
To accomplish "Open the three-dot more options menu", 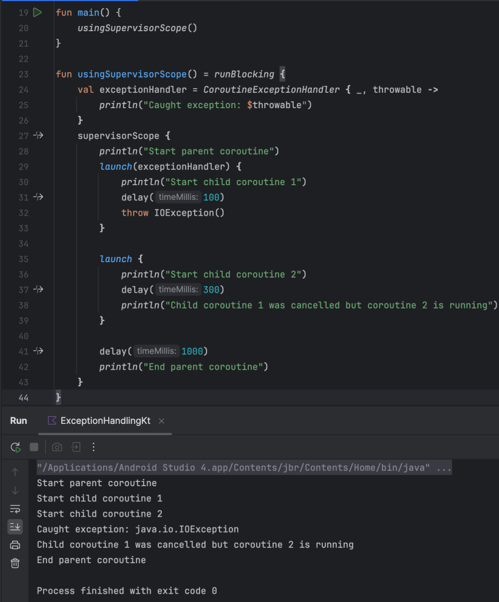I will coord(94,447).
